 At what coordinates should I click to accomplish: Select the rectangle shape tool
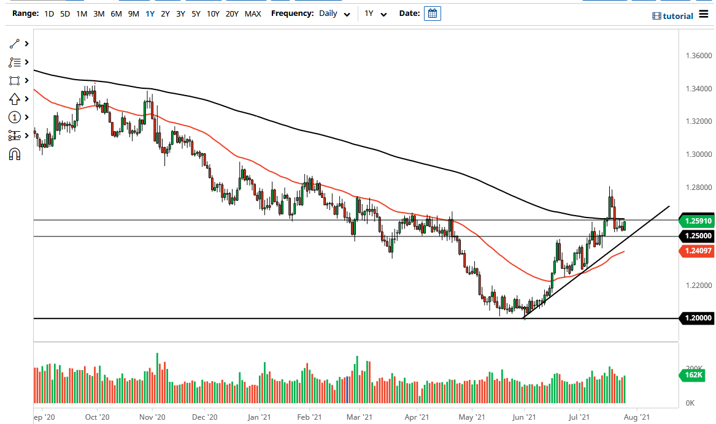[13, 80]
